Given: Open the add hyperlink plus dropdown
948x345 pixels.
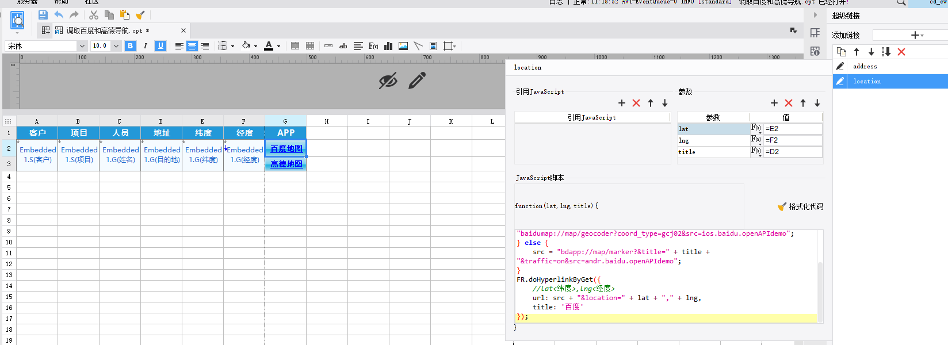Looking at the screenshot, I should click(917, 35).
